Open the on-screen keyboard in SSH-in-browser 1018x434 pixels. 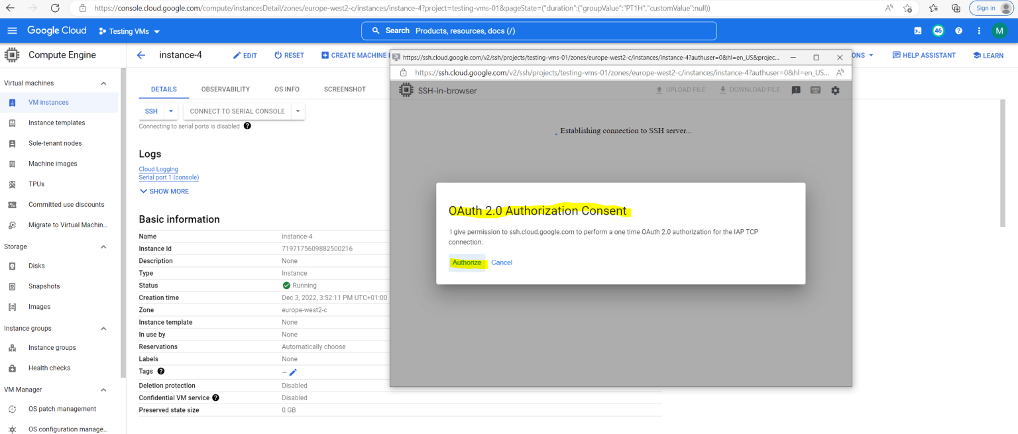(x=815, y=90)
